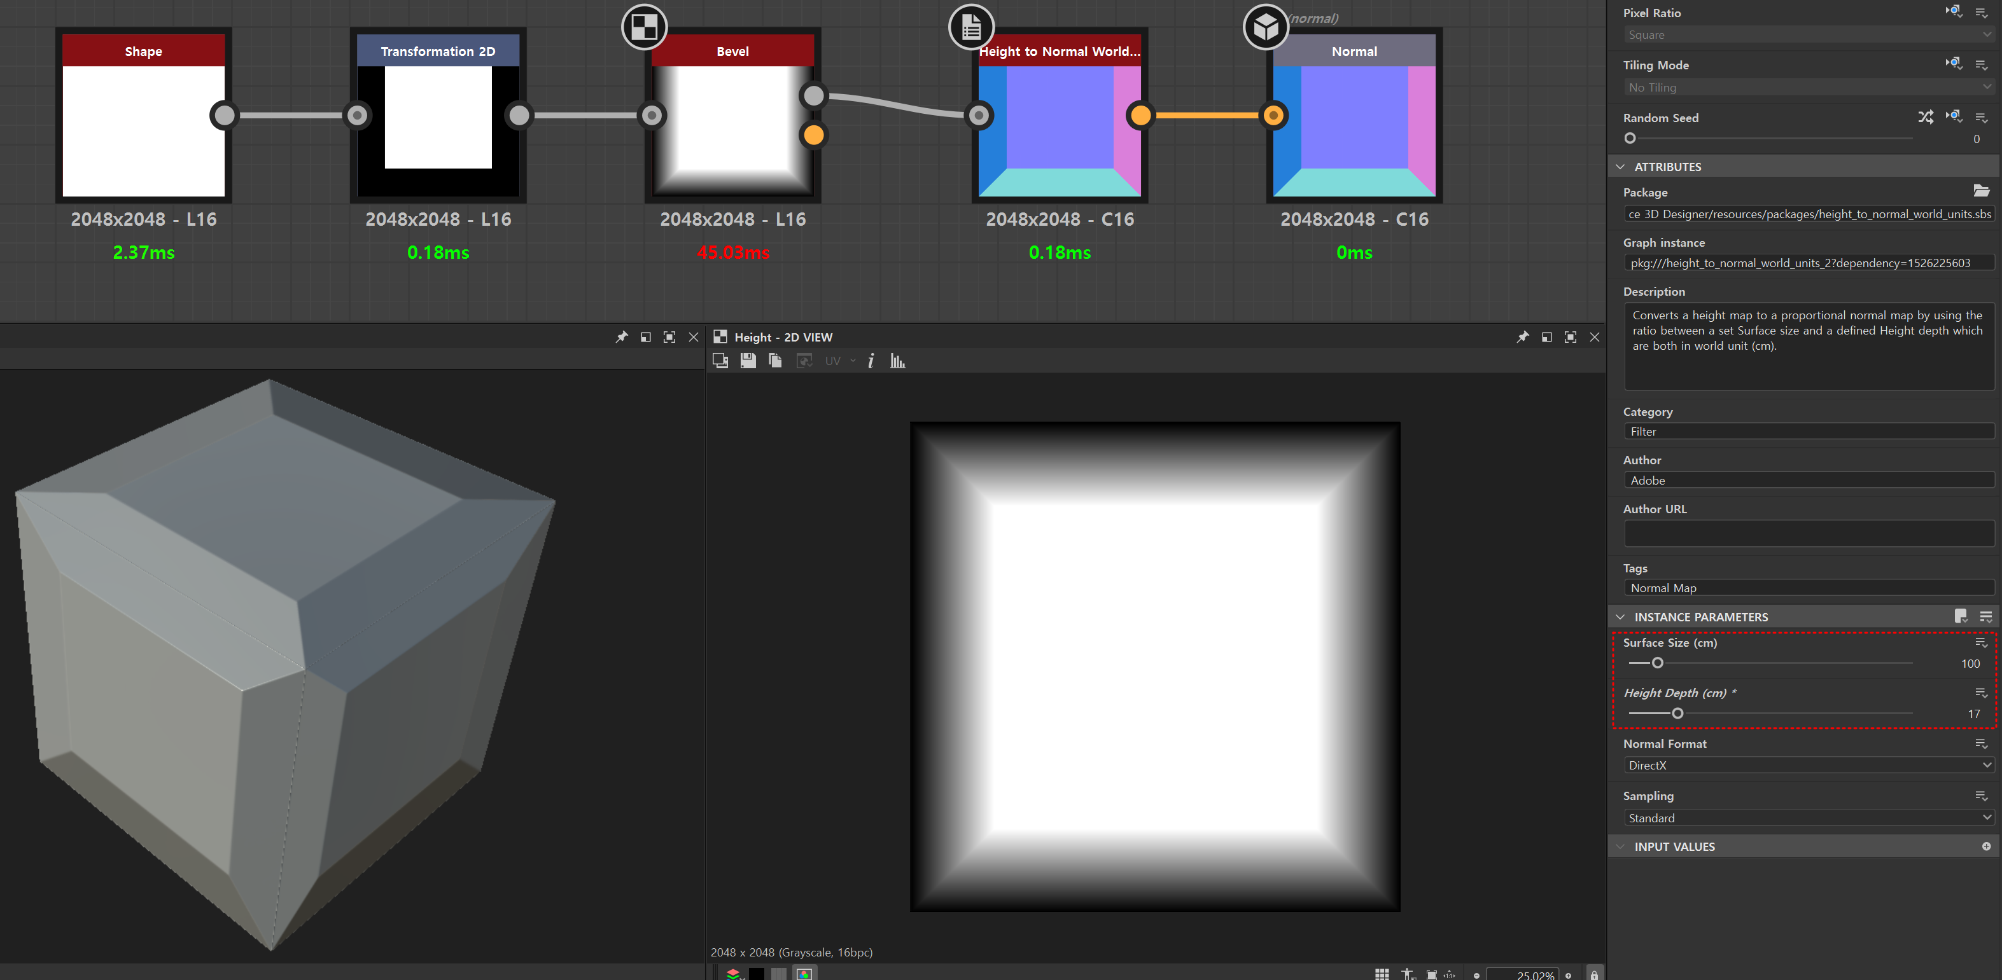Collapse the INSTANCE PARAMETERS section

click(x=1620, y=617)
